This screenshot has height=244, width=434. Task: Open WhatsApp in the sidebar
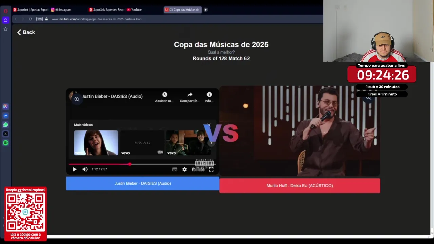pos(5,125)
